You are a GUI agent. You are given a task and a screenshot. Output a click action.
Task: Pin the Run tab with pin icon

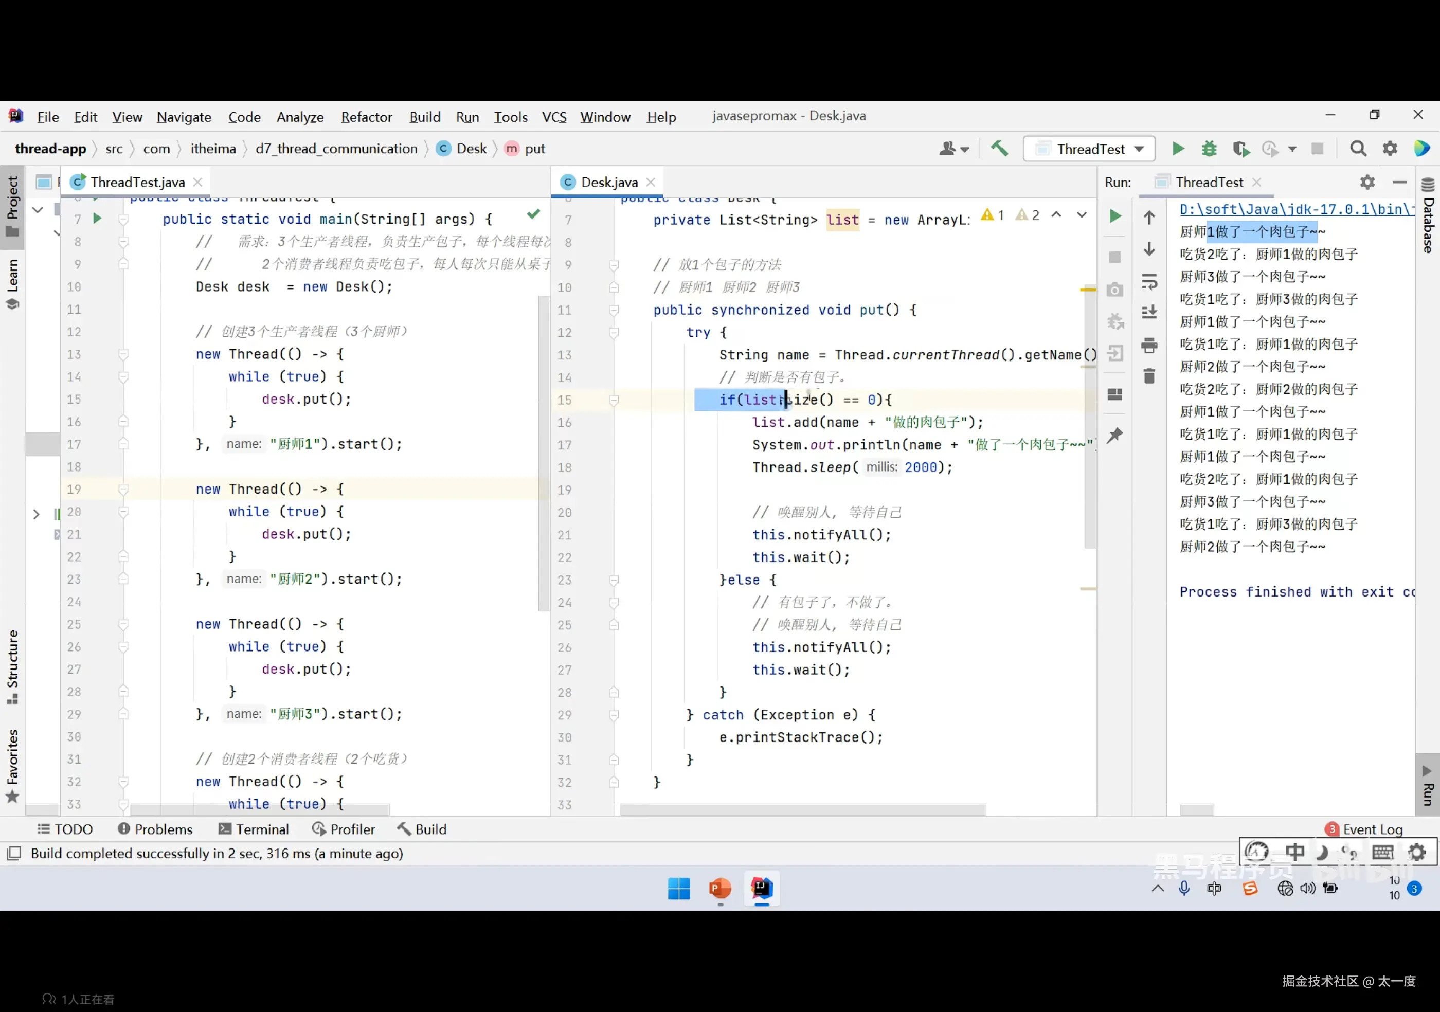point(1114,435)
